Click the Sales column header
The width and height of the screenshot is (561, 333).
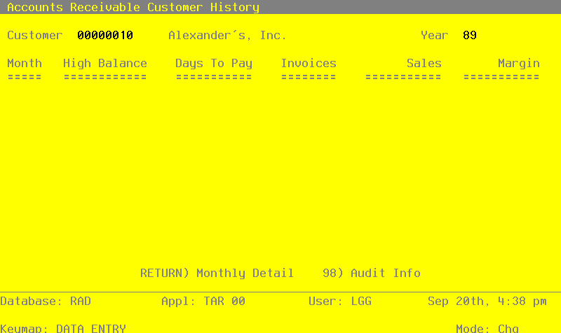pyautogui.click(x=424, y=63)
